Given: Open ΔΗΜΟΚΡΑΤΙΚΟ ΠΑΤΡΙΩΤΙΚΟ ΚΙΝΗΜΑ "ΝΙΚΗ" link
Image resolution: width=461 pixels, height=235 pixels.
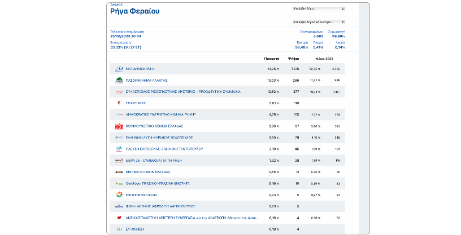Looking at the screenshot, I should pos(160,115).
